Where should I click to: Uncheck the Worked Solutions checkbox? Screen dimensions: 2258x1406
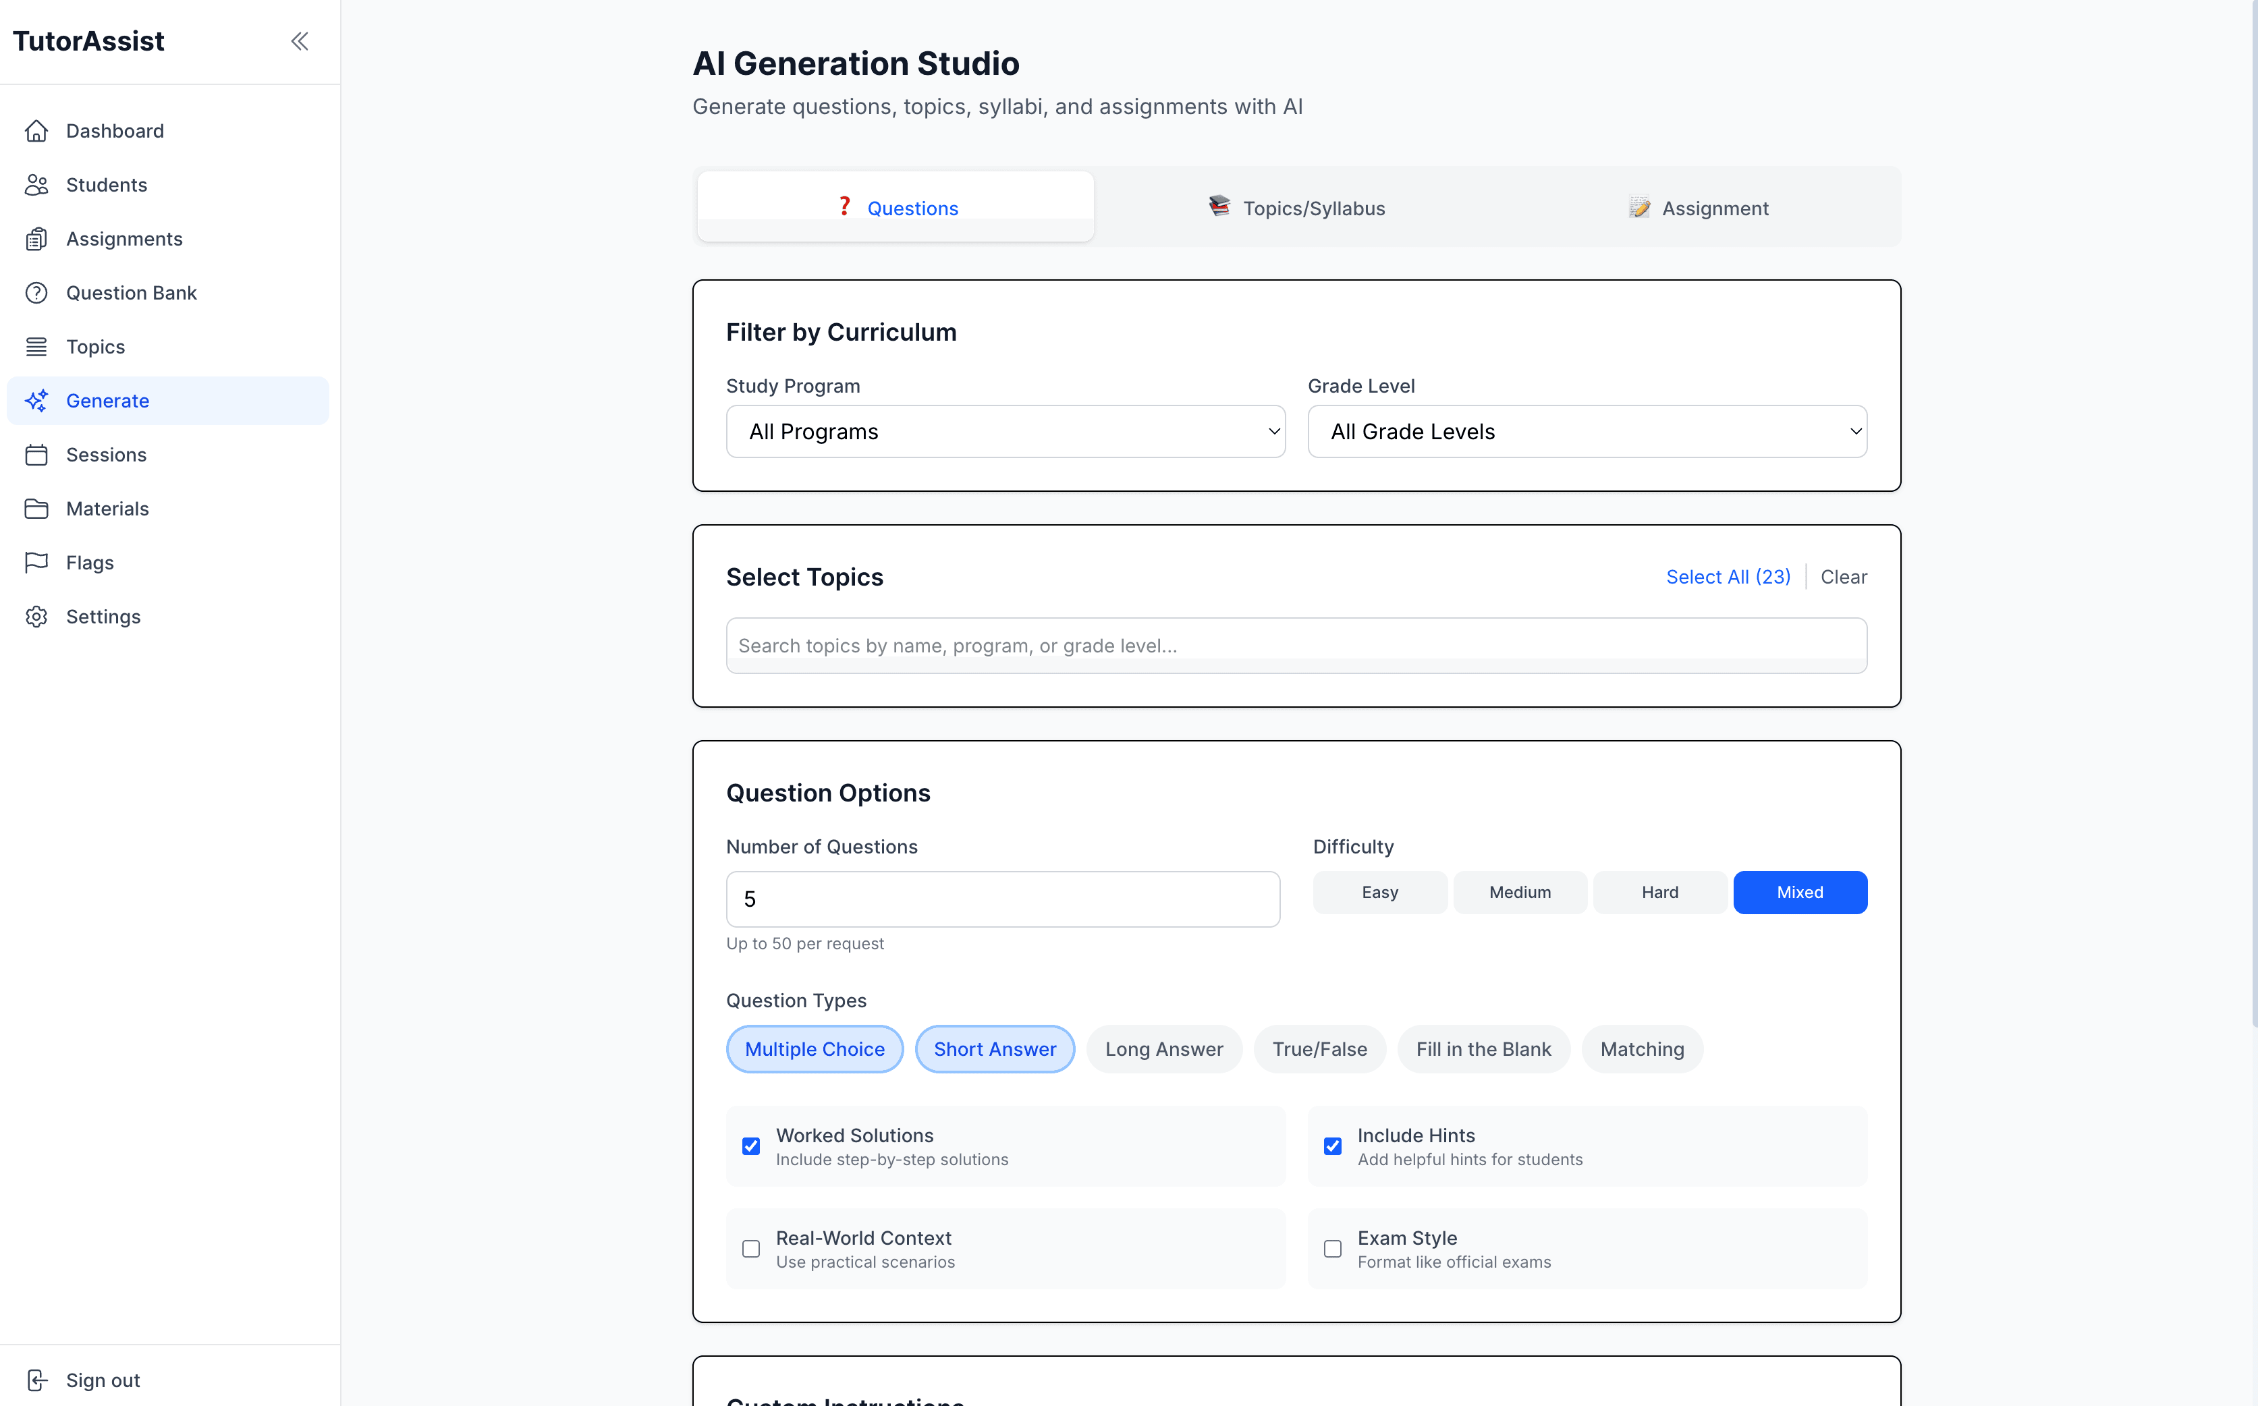751,1146
